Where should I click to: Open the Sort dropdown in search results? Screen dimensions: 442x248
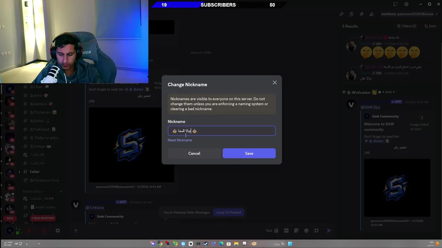click(x=430, y=26)
